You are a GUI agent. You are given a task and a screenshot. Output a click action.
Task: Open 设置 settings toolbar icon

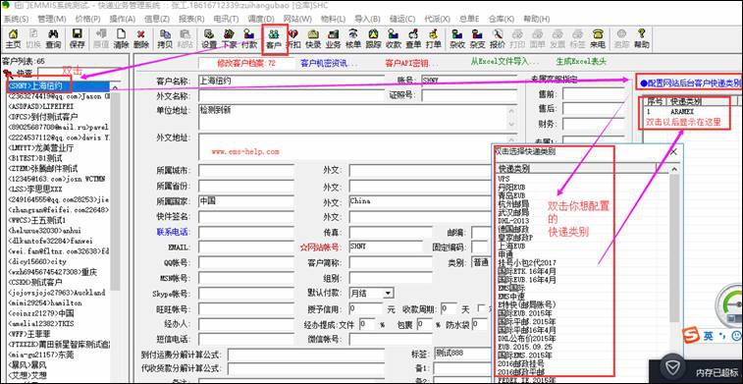[209, 39]
